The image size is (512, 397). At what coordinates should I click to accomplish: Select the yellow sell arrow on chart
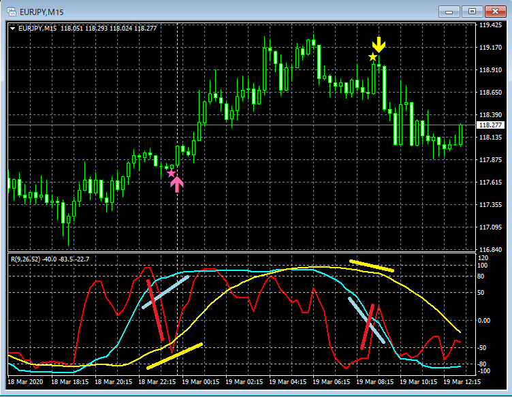[379, 45]
